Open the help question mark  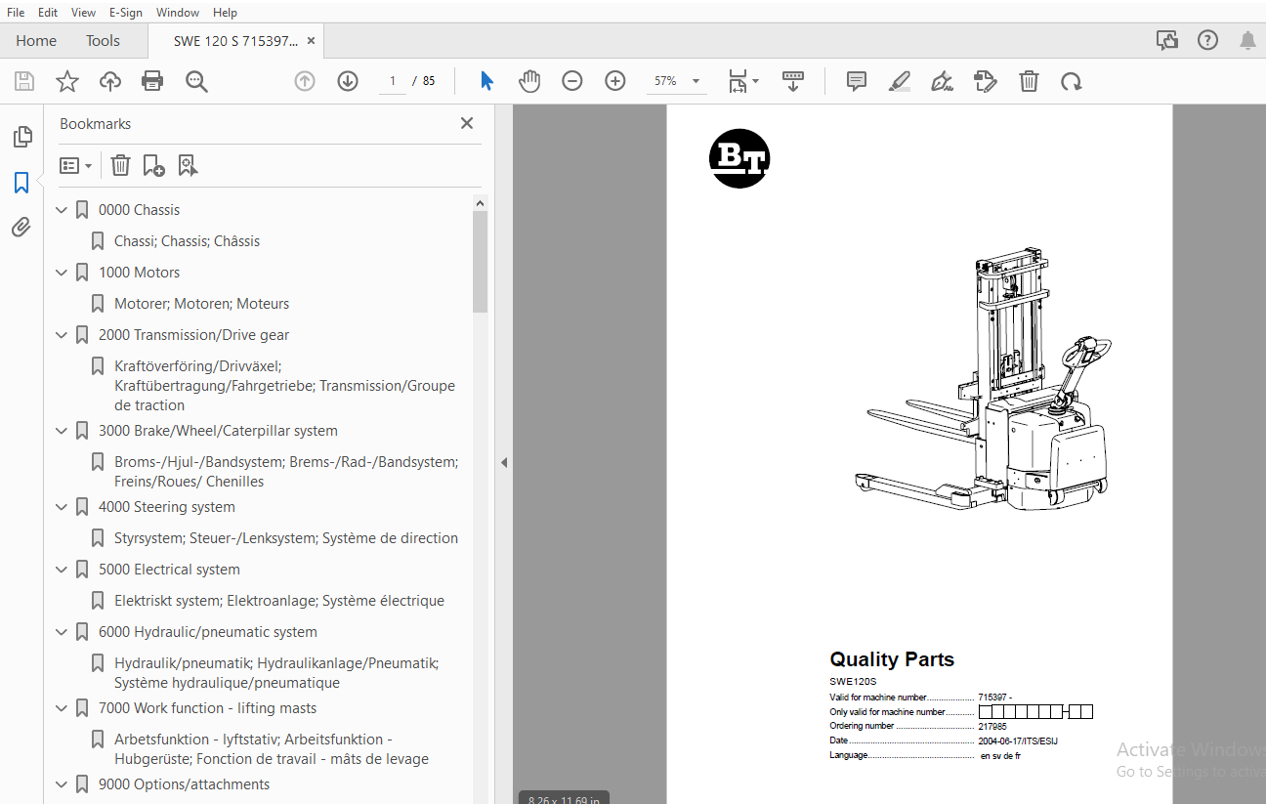(x=1208, y=40)
